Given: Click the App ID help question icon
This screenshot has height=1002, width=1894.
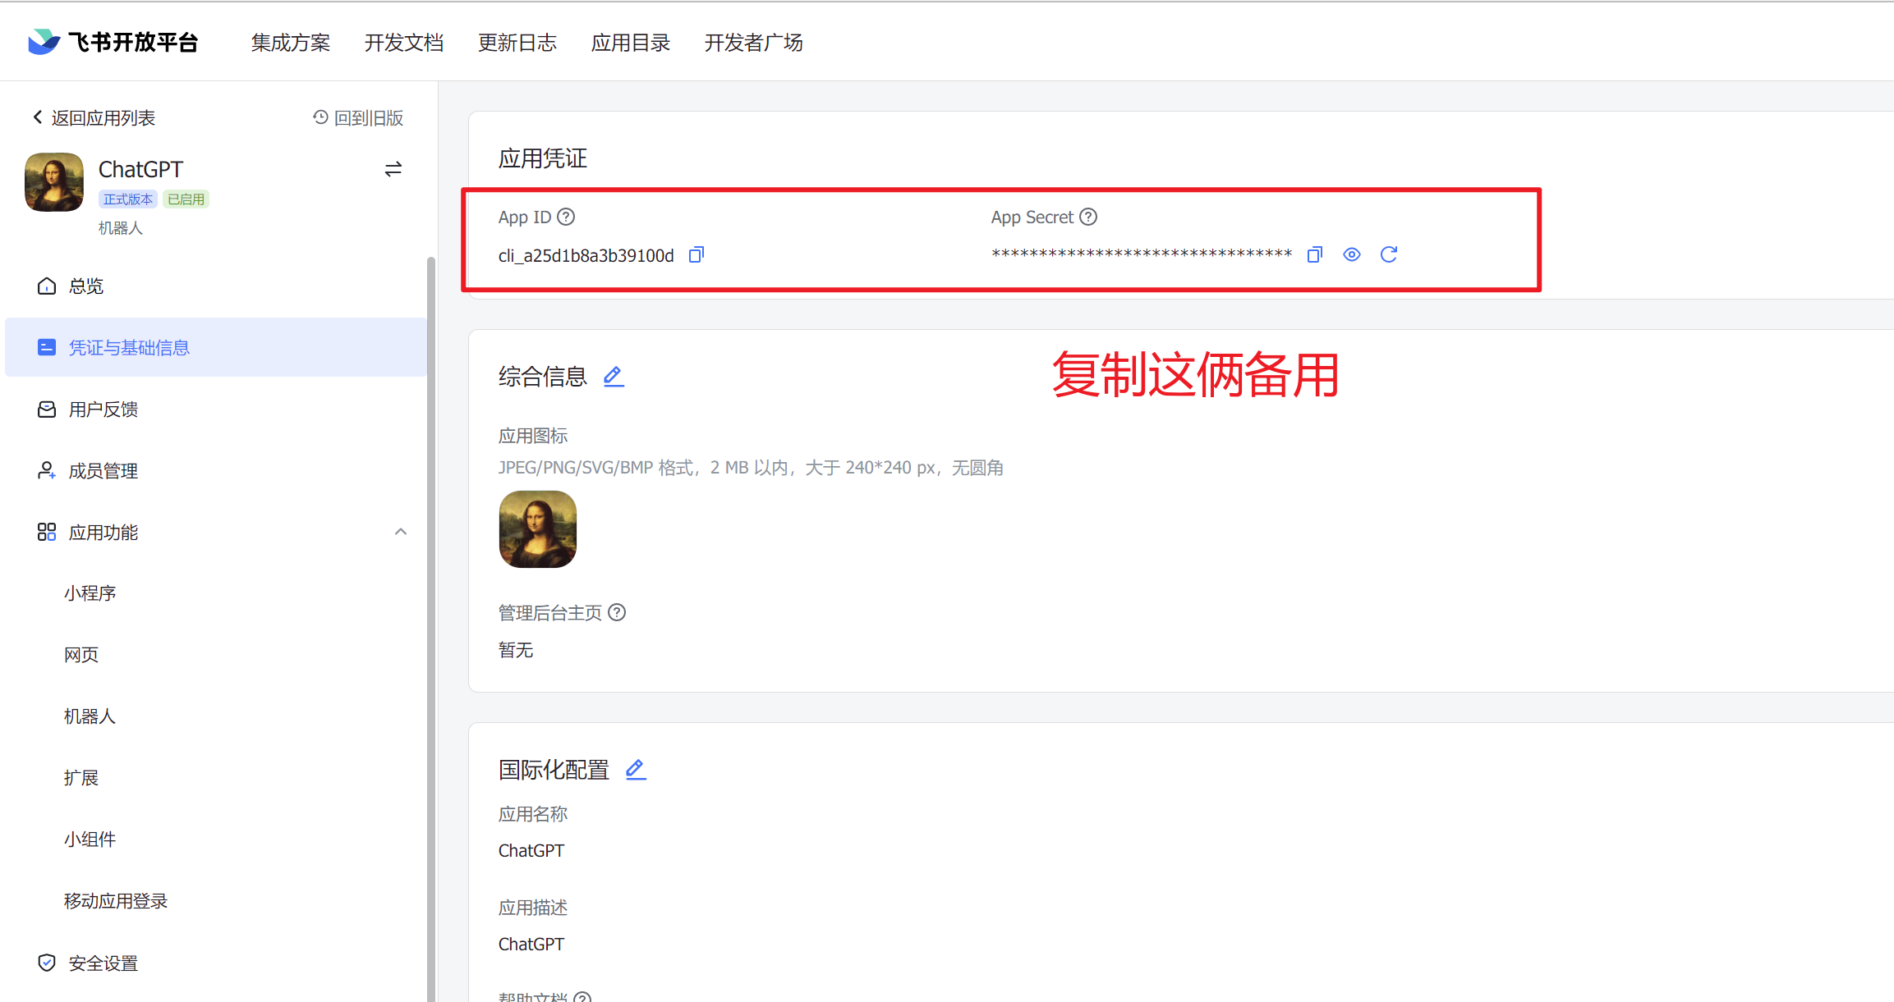Looking at the screenshot, I should click(566, 217).
